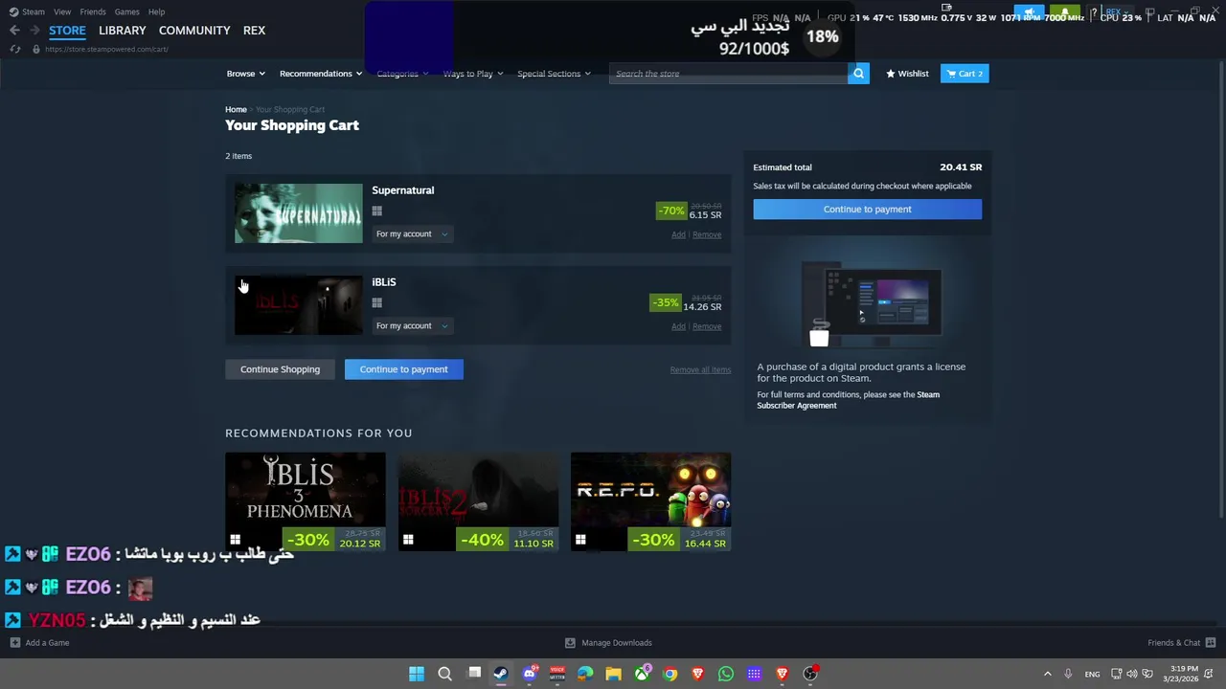Image resolution: width=1226 pixels, height=689 pixels.
Task: Open Voicemeeter from taskbar
Action: (x=557, y=674)
